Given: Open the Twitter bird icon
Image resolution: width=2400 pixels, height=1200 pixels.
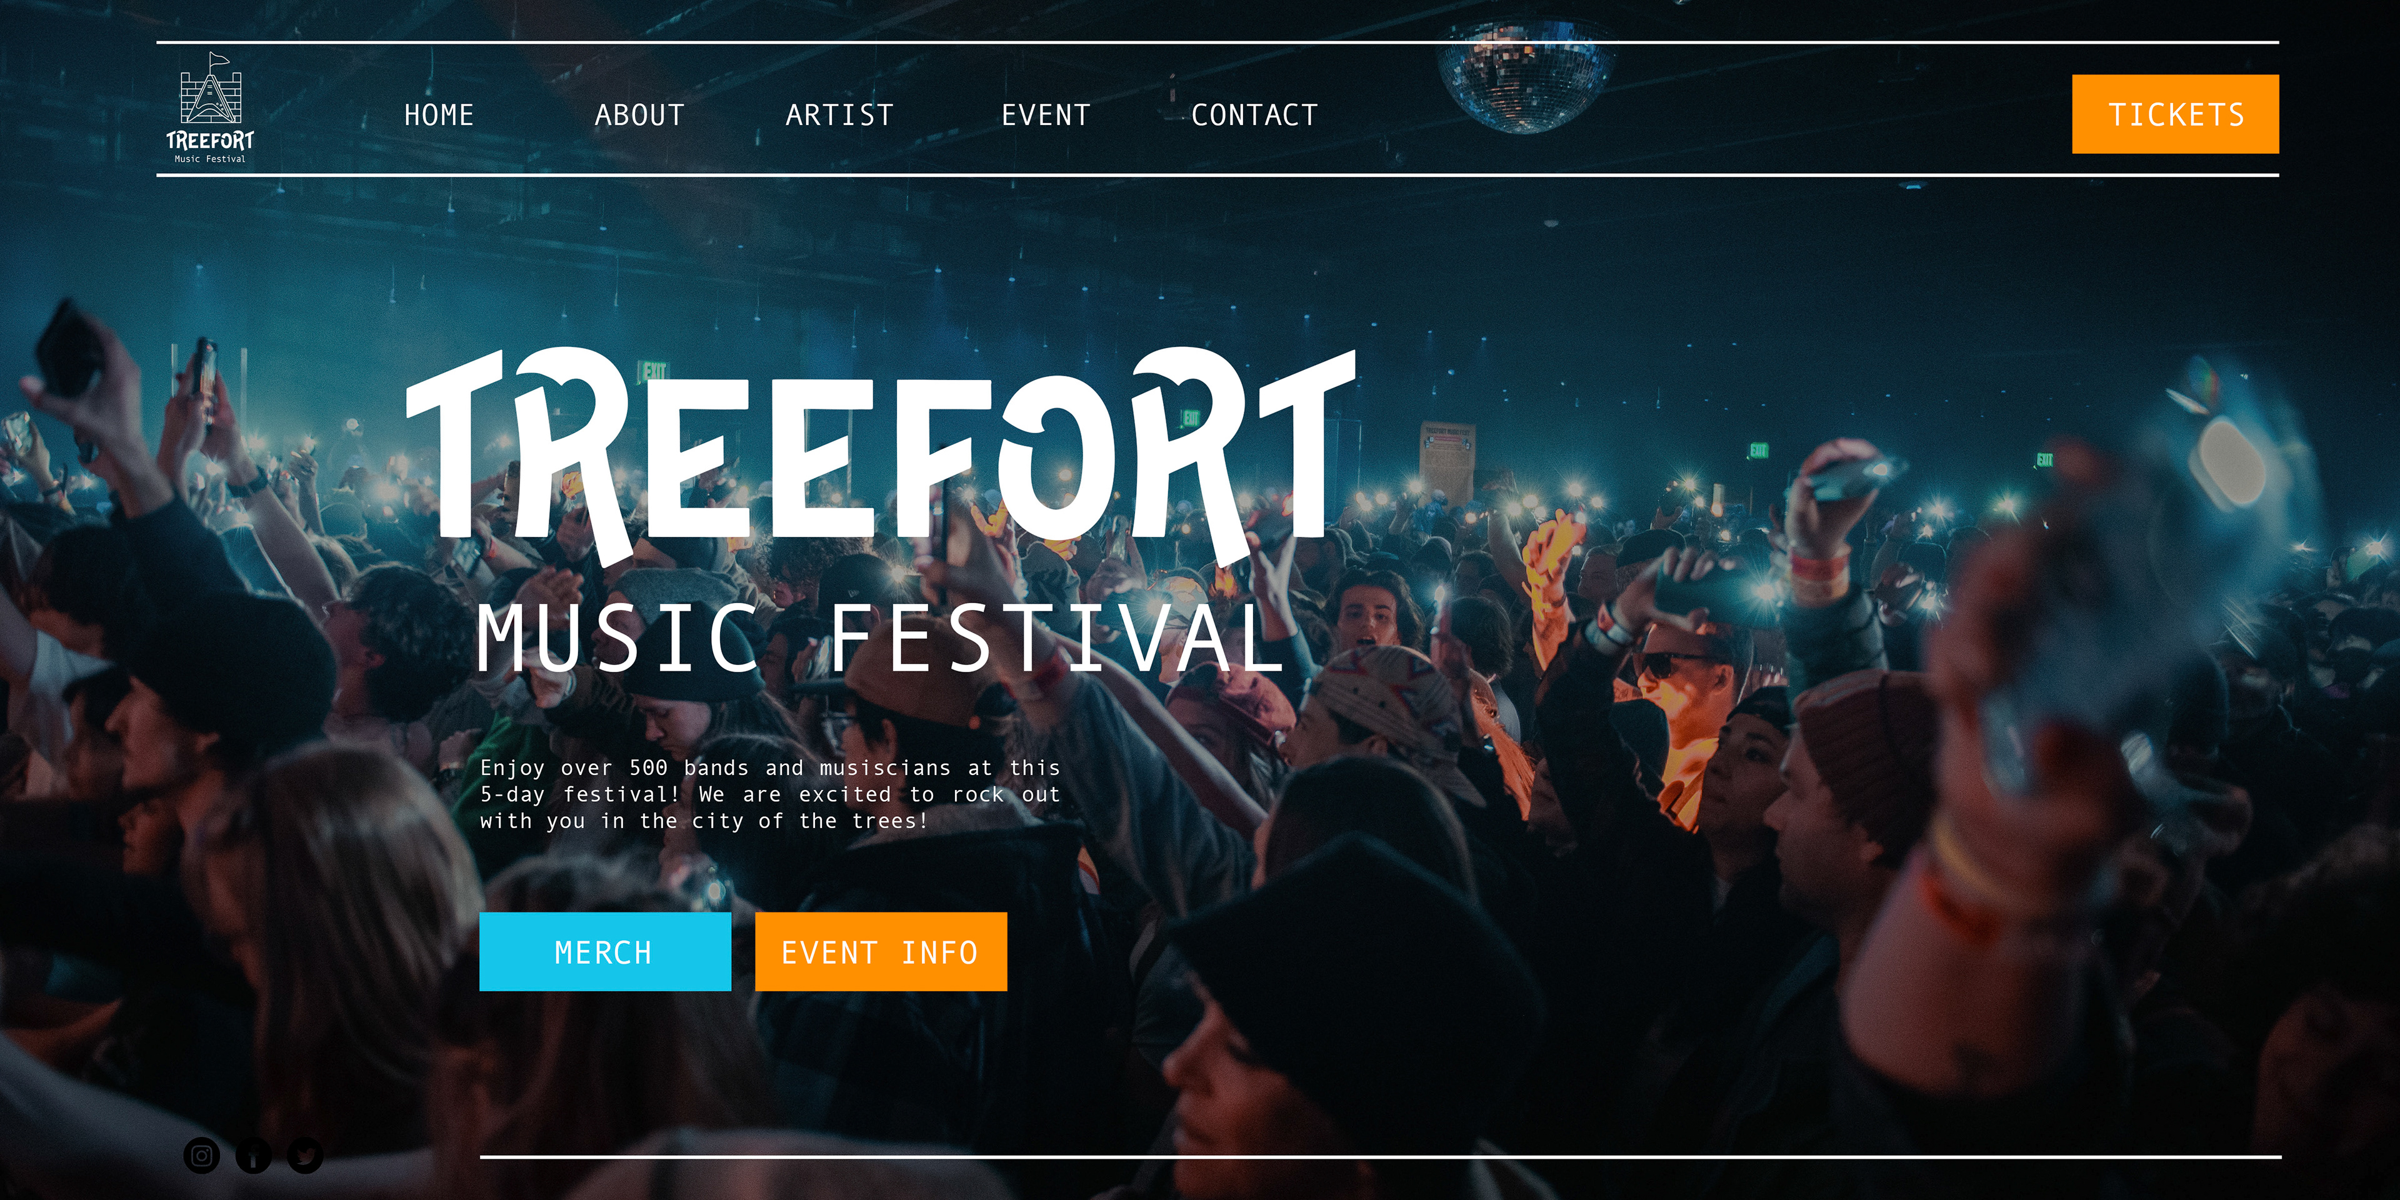Looking at the screenshot, I should [x=304, y=1155].
